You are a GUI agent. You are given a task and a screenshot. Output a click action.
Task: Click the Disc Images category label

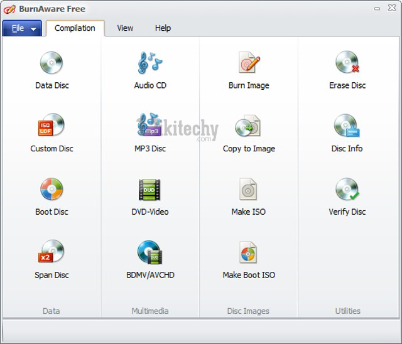pyautogui.click(x=248, y=311)
